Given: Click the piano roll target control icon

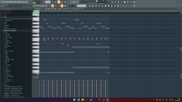Looking at the screenshot, I should (64, 9).
